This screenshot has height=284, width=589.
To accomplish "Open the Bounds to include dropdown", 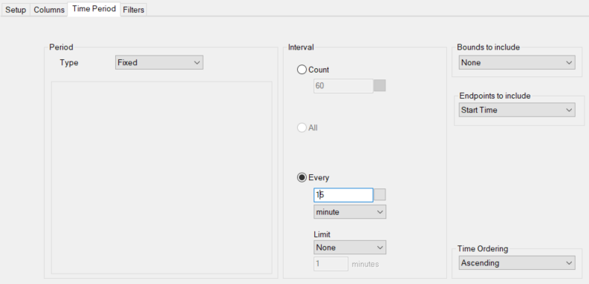I will [517, 62].
